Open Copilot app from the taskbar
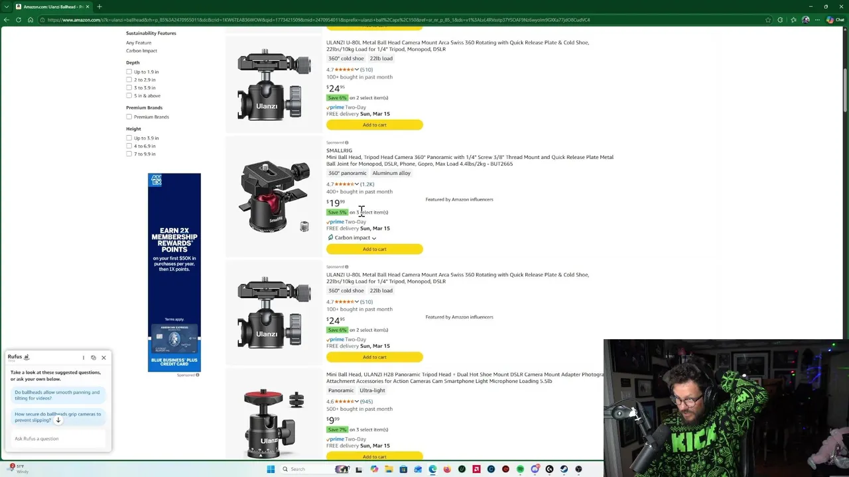The height and width of the screenshot is (477, 849). point(374,469)
